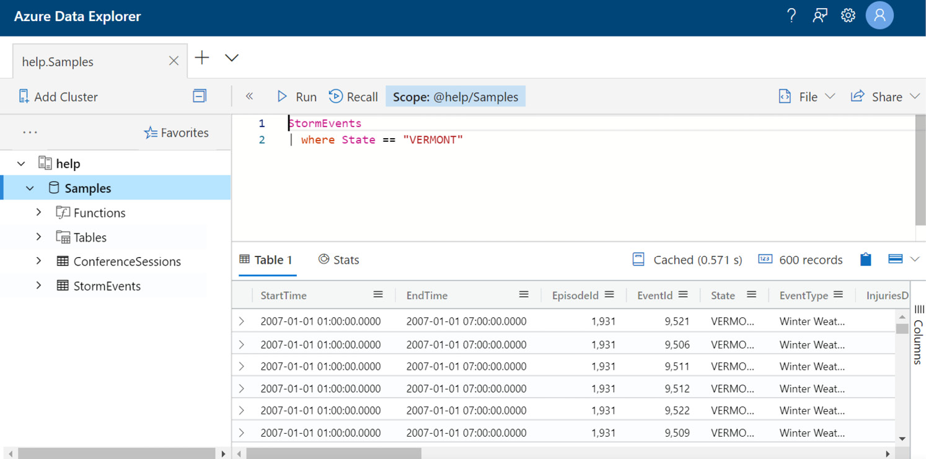Collapse the help cluster node
This screenshot has height=459, width=926.
pos(21,164)
